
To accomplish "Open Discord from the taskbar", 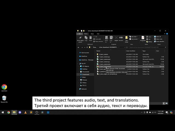I will pos(20,112).
